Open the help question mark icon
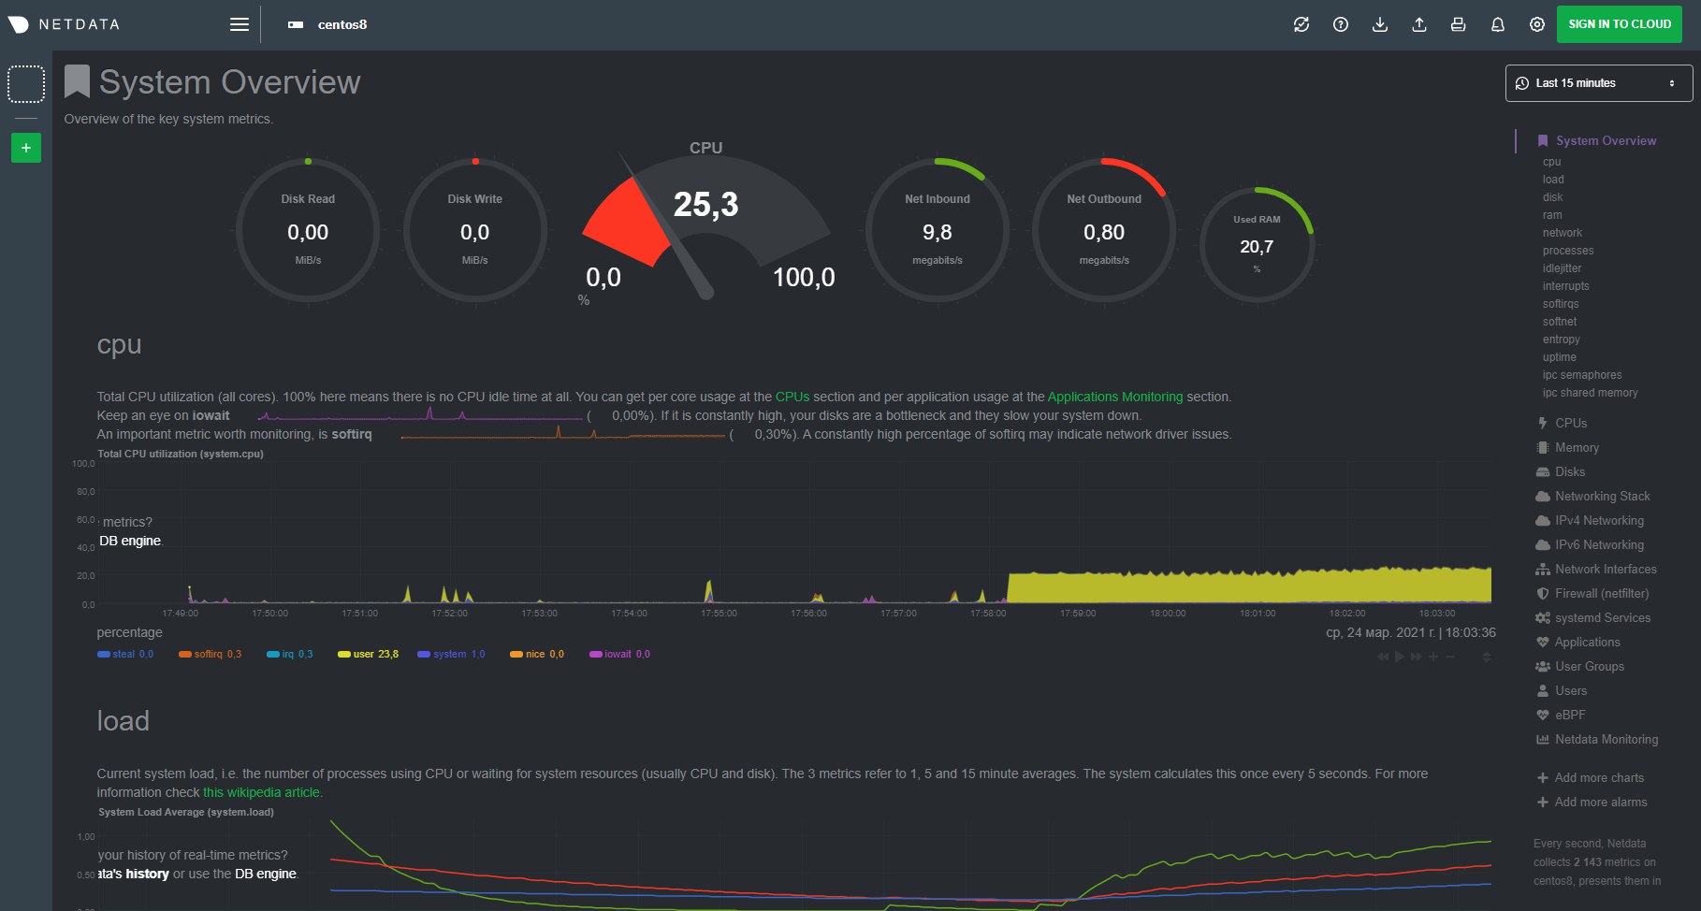The width and height of the screenshot is (1701, 911). [1340, 24]
